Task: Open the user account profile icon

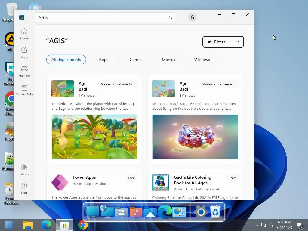Action: [x=192, y=17]
